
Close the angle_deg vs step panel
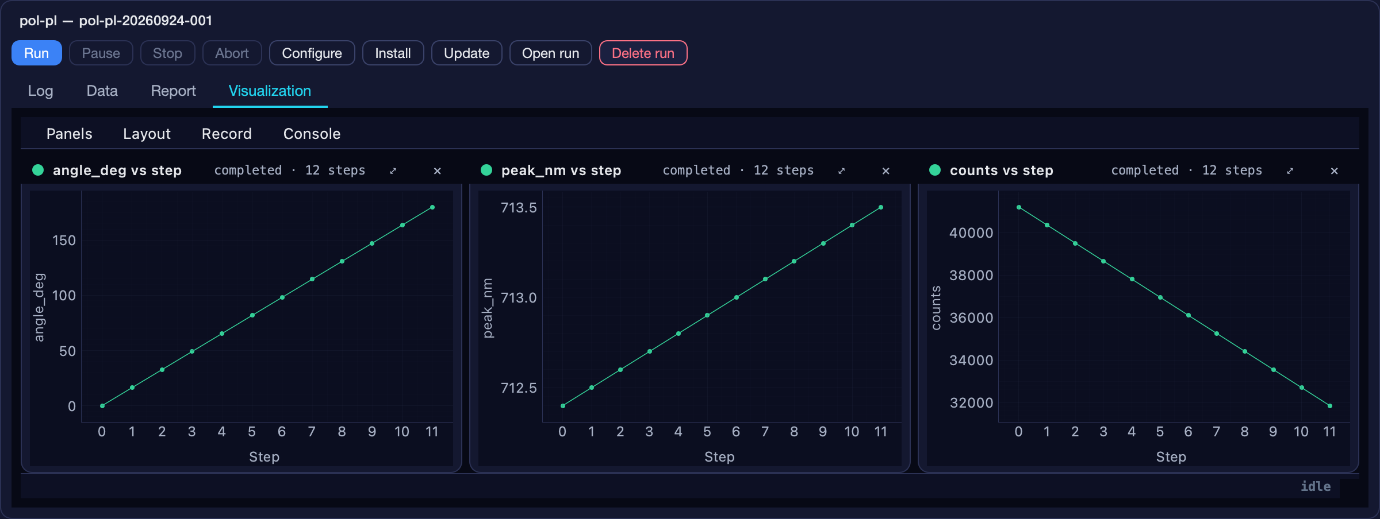pyautogui.click(x=438, y=171)
